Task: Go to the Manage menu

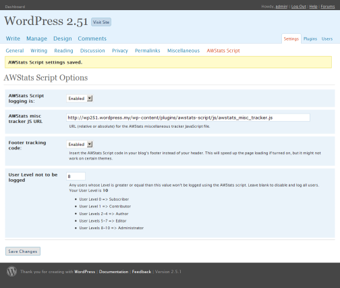Action: (x=36, y=39)
